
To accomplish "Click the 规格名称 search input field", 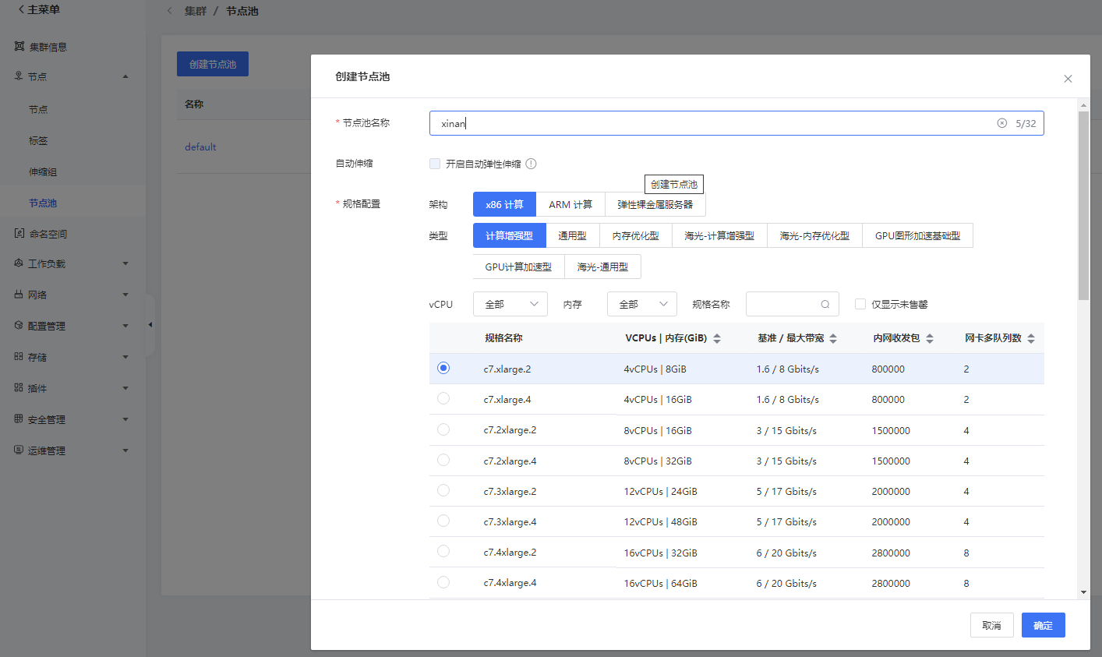I will [793, 304].
